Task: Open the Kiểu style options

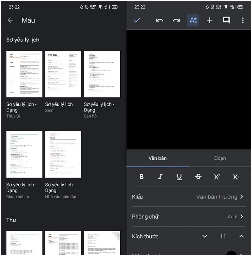Action: pos(189,197)
